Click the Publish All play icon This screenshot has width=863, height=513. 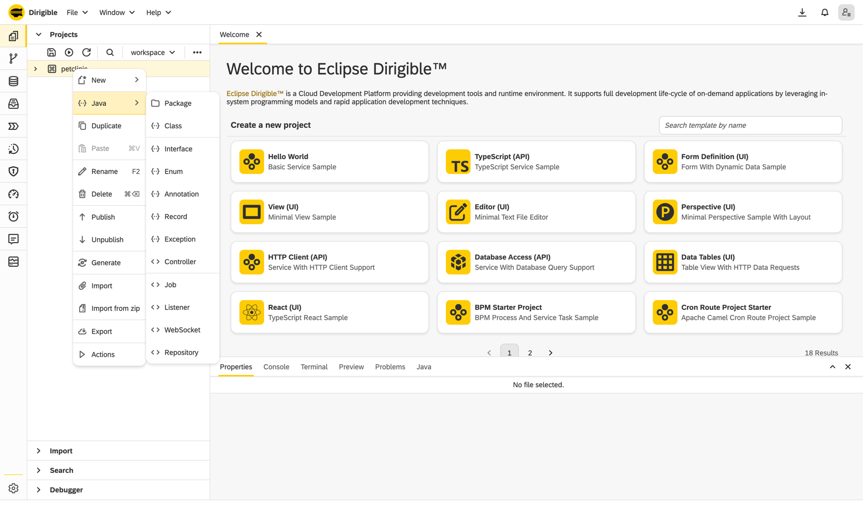pos(69,52)
